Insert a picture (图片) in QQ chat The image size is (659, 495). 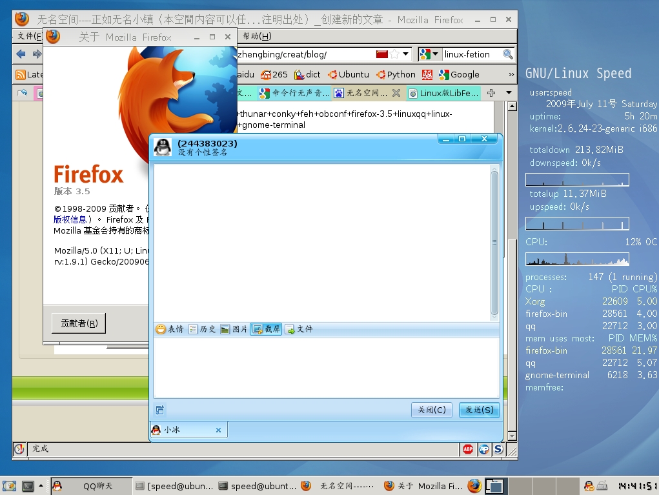tap(234, 329)
